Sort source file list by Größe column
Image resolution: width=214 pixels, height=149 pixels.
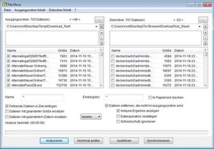59,51
